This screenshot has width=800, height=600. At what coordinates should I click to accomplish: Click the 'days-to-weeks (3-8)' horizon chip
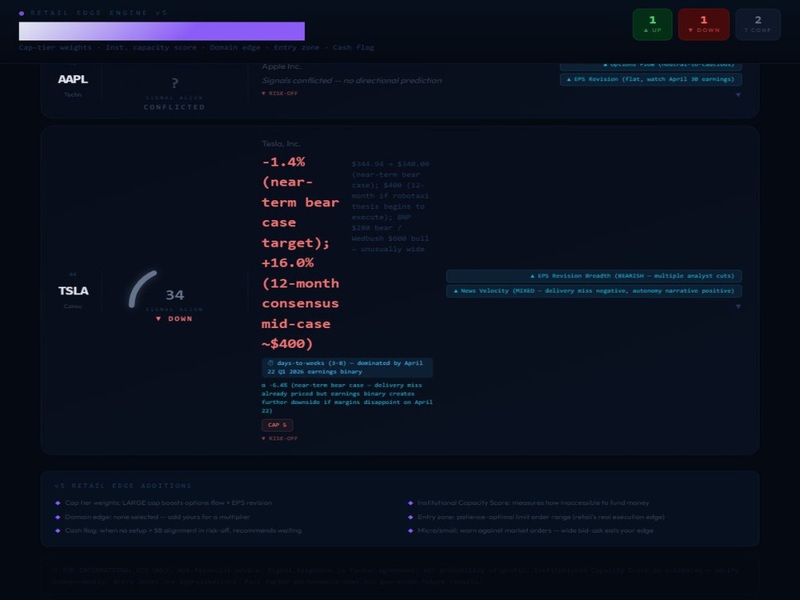tap(347, 367)
